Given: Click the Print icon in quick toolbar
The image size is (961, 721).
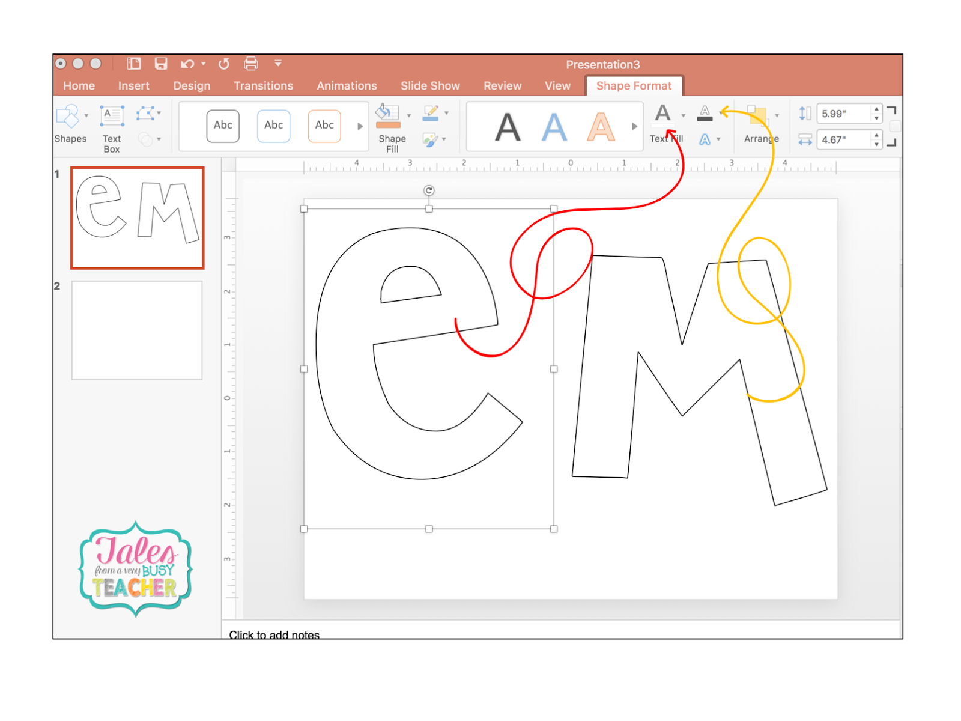Looking at the screenshot, I should (x=251, y=64).
